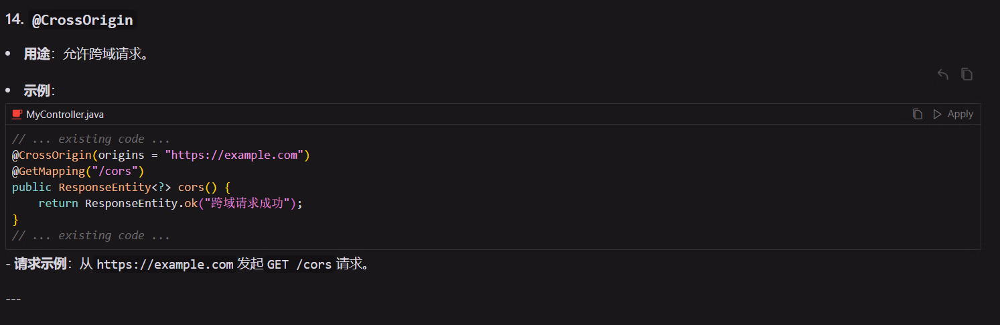Copy the message using the top-right copy icon
The image size is (1000, 325).
click(x=967, y=74)
